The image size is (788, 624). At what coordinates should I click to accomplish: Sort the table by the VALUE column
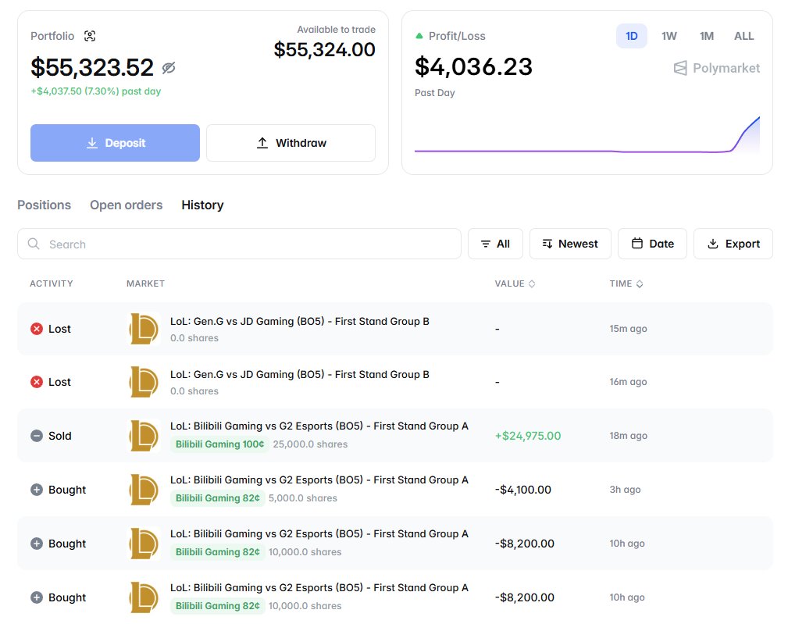pyautogui.click(x=515, y=283)
